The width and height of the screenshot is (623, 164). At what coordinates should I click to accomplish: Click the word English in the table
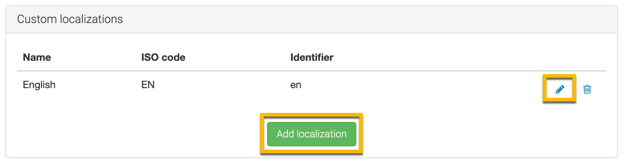pyautogui.click(x=39, y=85)
